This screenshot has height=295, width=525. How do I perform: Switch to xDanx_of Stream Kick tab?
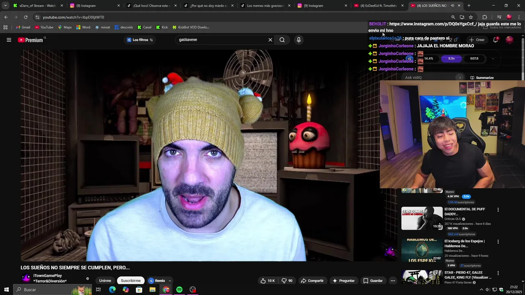click(x=38, y=6)
